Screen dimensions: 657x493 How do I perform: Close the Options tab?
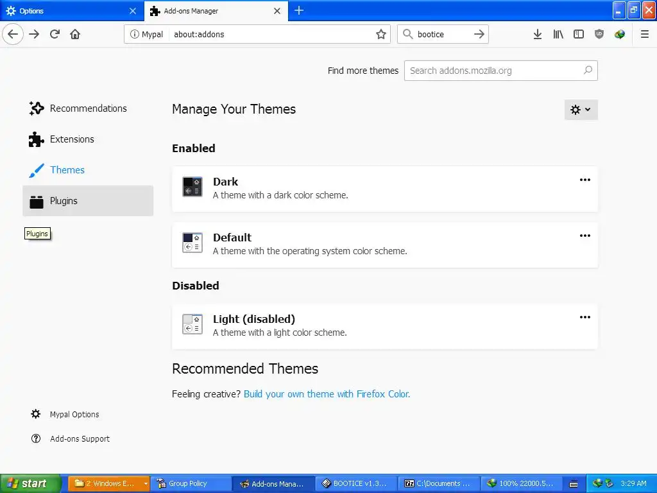(132, 11)
